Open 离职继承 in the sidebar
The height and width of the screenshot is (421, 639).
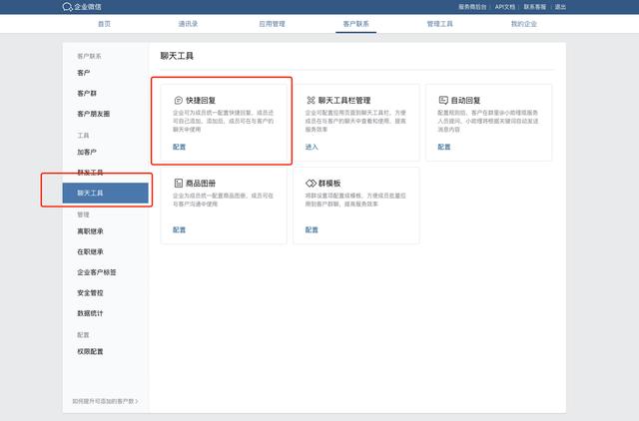(x=90, y=231)
